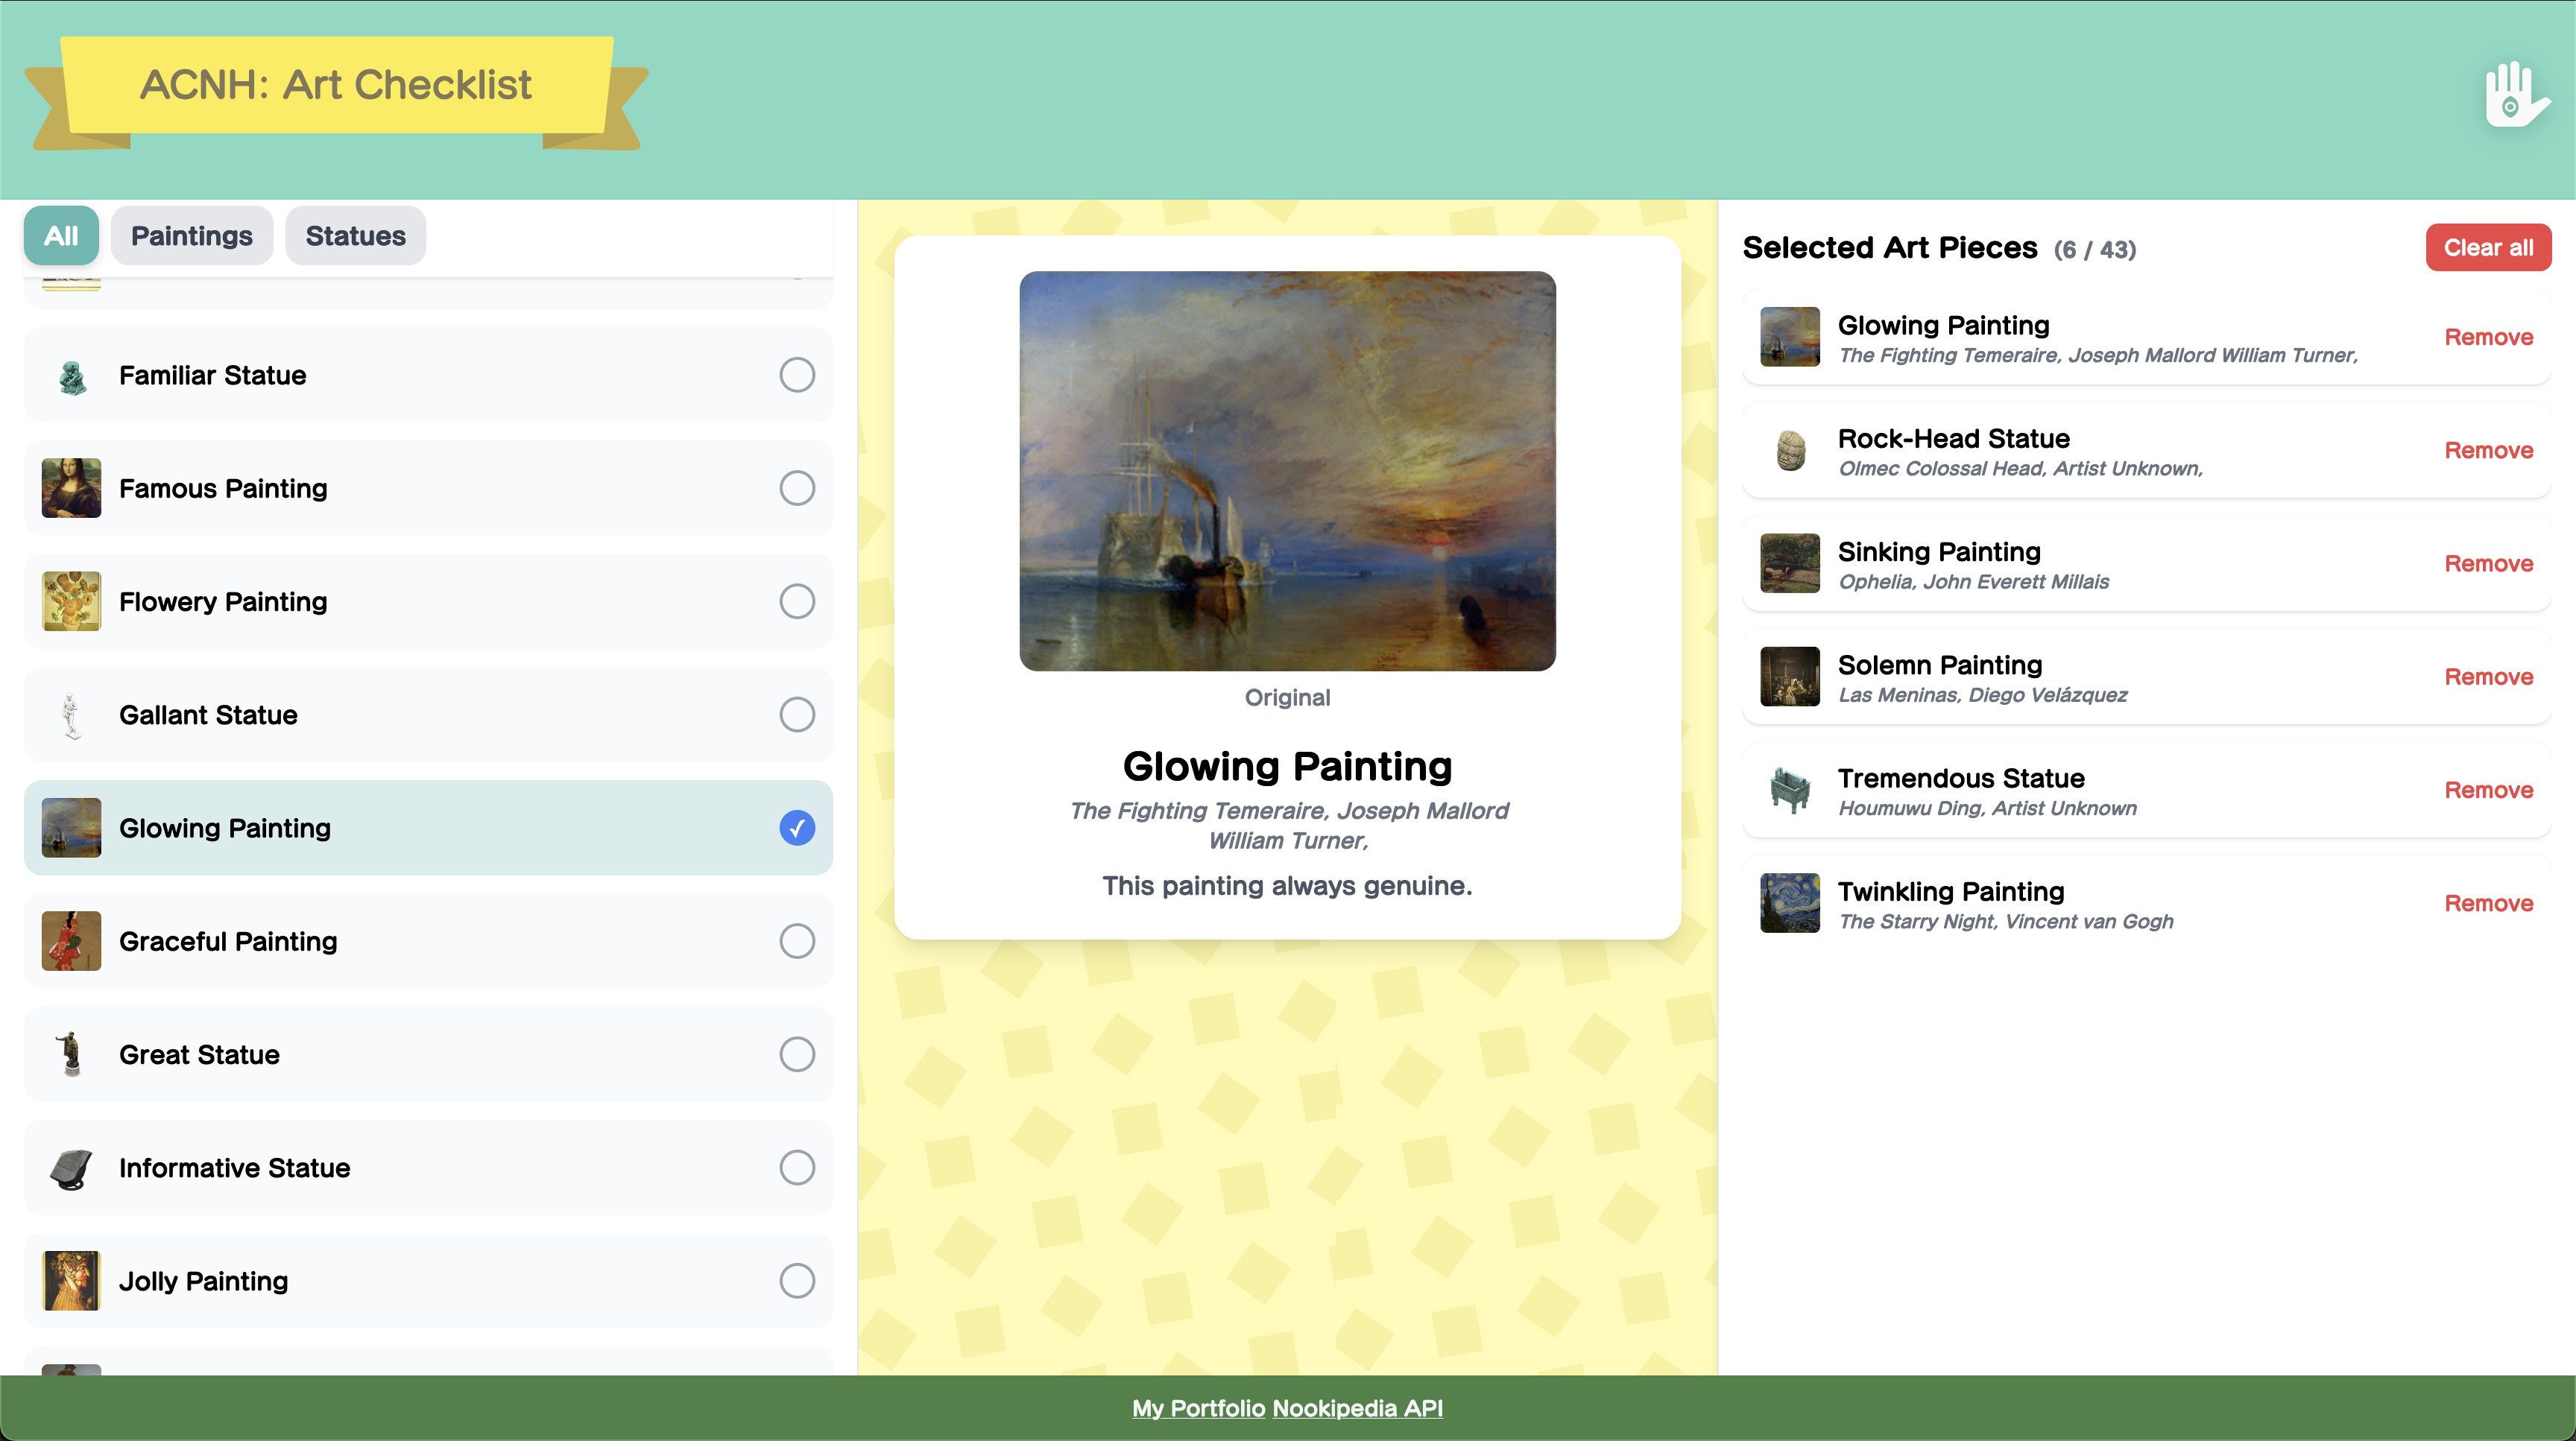Viewport: 2576px width, 1441px height.
Task: Click the Flowery Painting sunflower thumbnail
Action: (x=70, y=601)
